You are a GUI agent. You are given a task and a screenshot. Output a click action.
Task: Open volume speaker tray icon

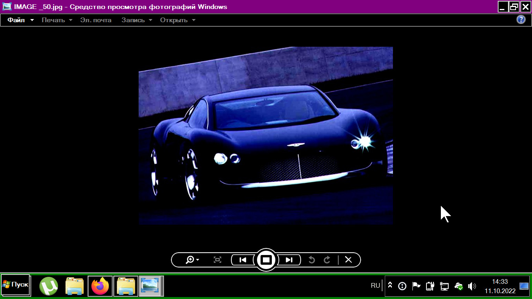click(472, 286)
